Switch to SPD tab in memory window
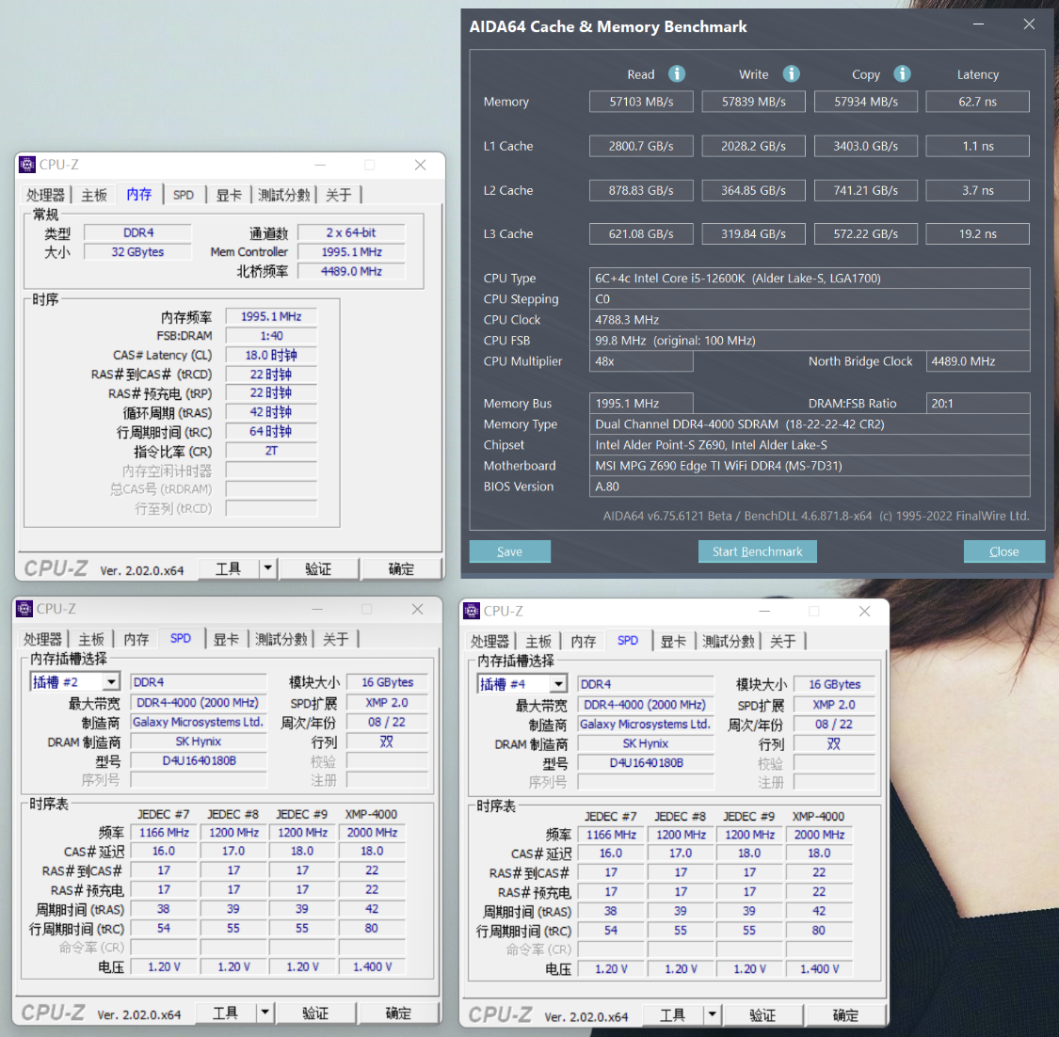The image size is (1059, 1037). tap(184, 195)
